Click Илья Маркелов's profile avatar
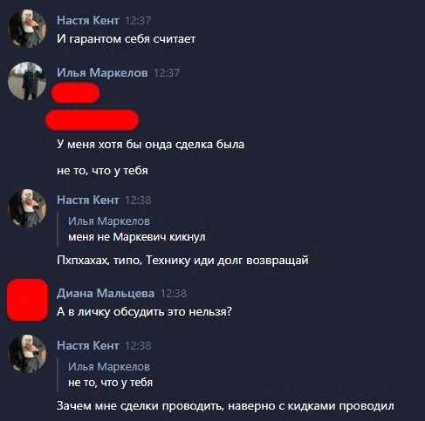The height and width of the screenshot is (421, 425). tap(27, 81)
